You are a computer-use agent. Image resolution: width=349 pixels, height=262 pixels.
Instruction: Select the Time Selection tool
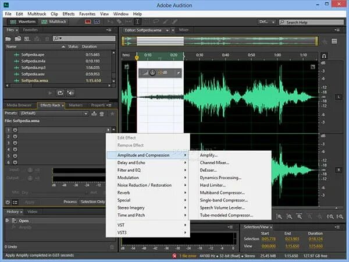137,22
